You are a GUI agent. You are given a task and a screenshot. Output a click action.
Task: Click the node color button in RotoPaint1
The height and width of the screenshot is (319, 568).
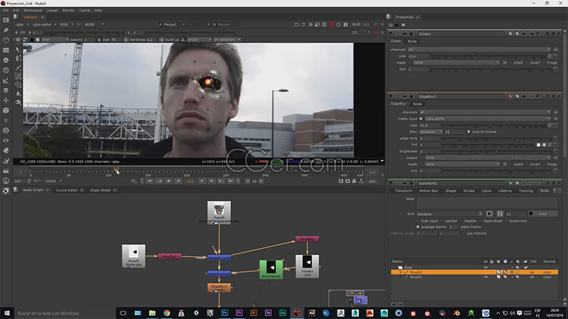click(x=543, y=214)
